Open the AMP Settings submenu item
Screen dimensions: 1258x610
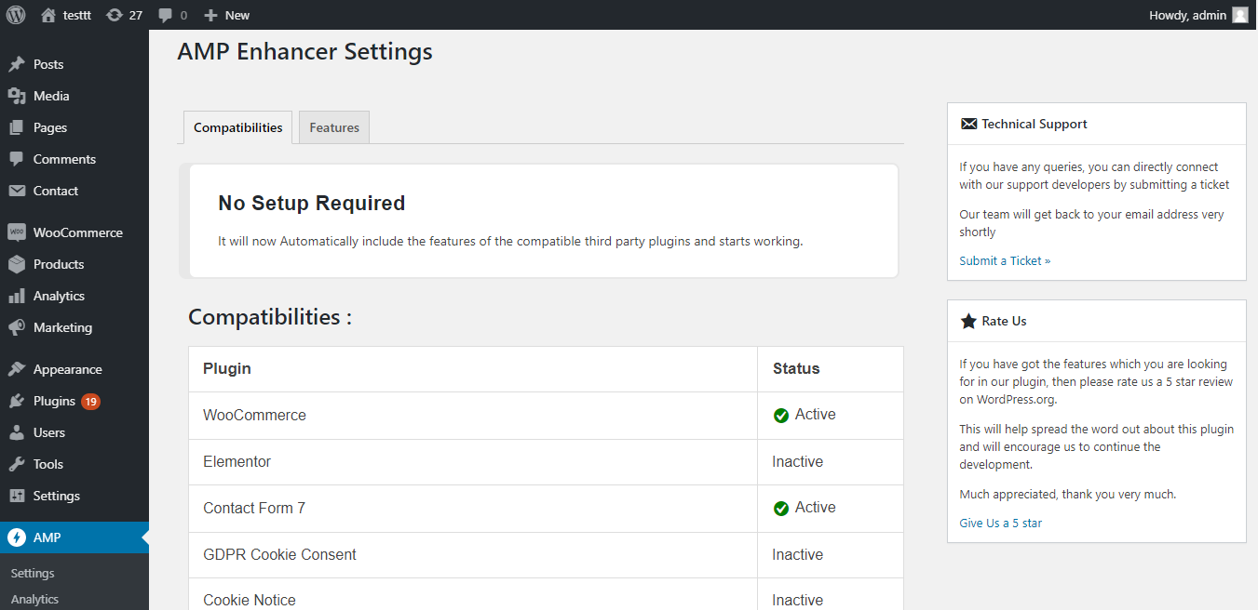coord(33,574)
